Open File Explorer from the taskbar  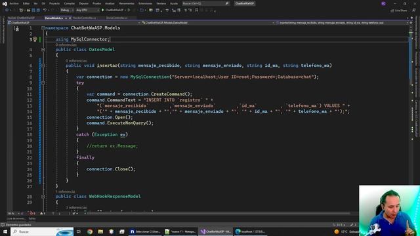click(x=100, y=231)
